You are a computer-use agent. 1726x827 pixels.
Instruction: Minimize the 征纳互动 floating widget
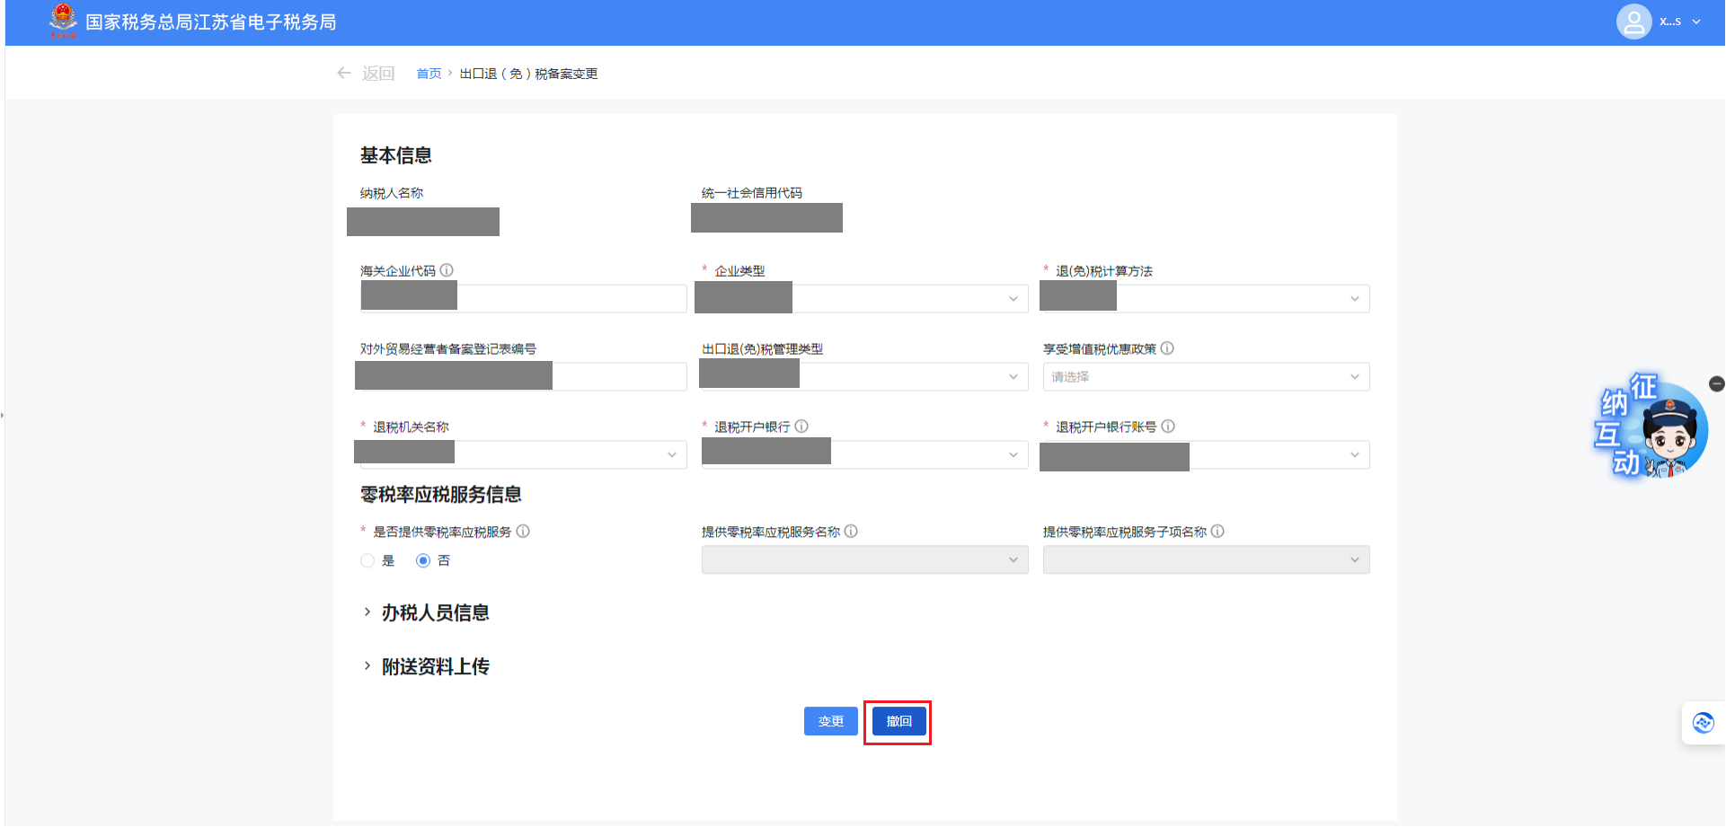[x=1716, y=383]
